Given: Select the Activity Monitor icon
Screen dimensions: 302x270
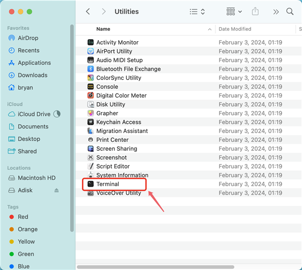Looking at the screenshot, I should 91,43.
